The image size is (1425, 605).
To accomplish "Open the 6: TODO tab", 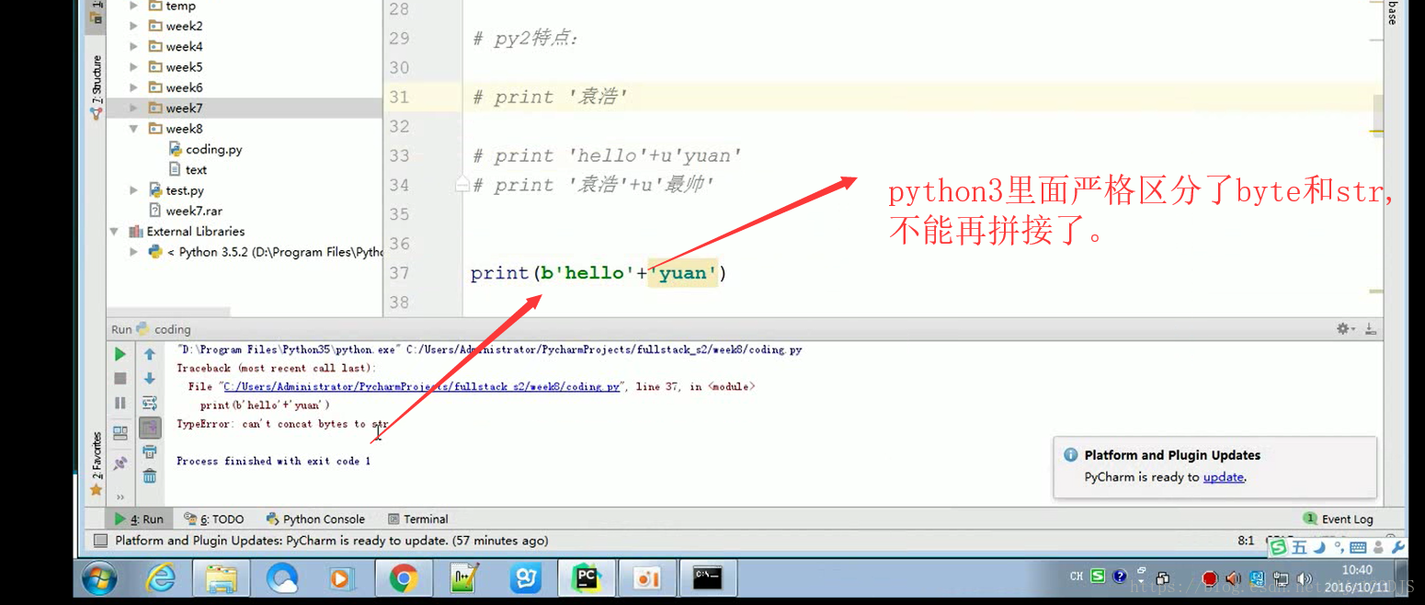I will coord(214,519).
